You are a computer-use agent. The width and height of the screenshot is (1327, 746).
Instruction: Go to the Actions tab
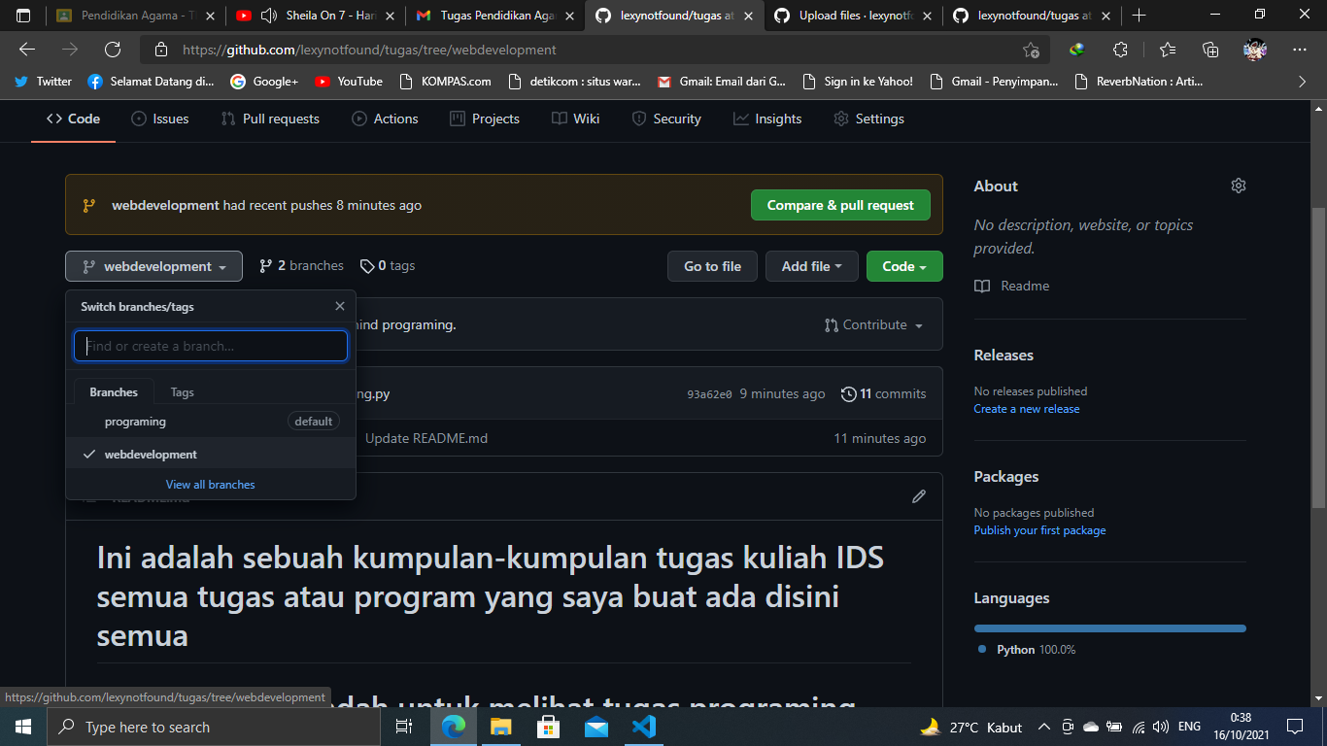coord(384,119)
